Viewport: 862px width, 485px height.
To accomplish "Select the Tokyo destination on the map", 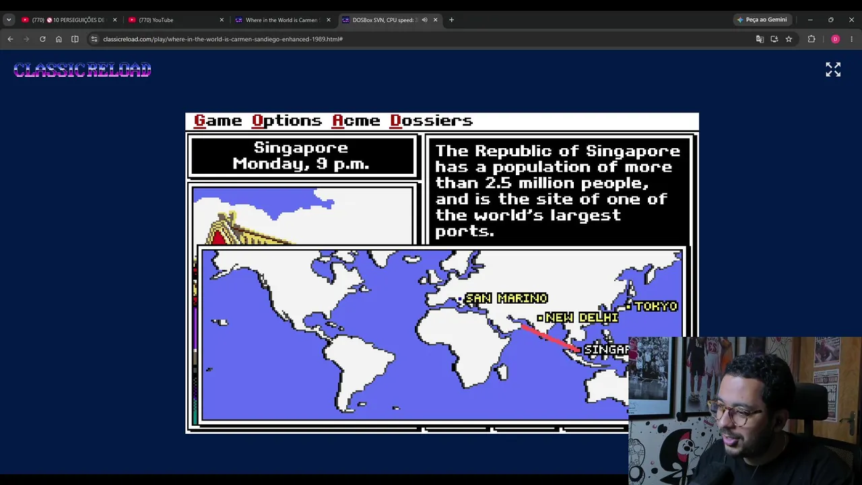I will point(653,306).
